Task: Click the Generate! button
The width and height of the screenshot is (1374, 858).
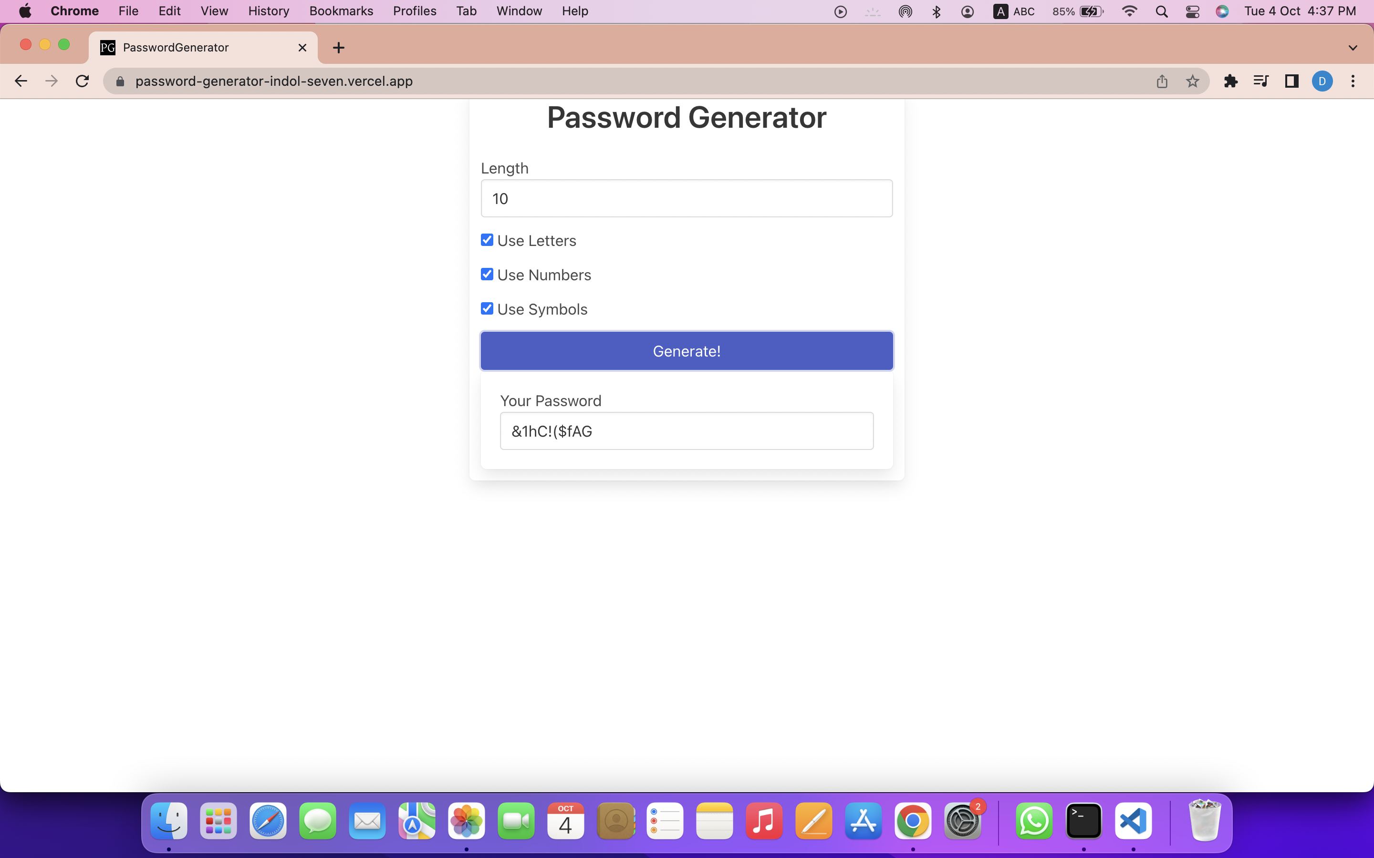Action: click(x=687, y=351)
